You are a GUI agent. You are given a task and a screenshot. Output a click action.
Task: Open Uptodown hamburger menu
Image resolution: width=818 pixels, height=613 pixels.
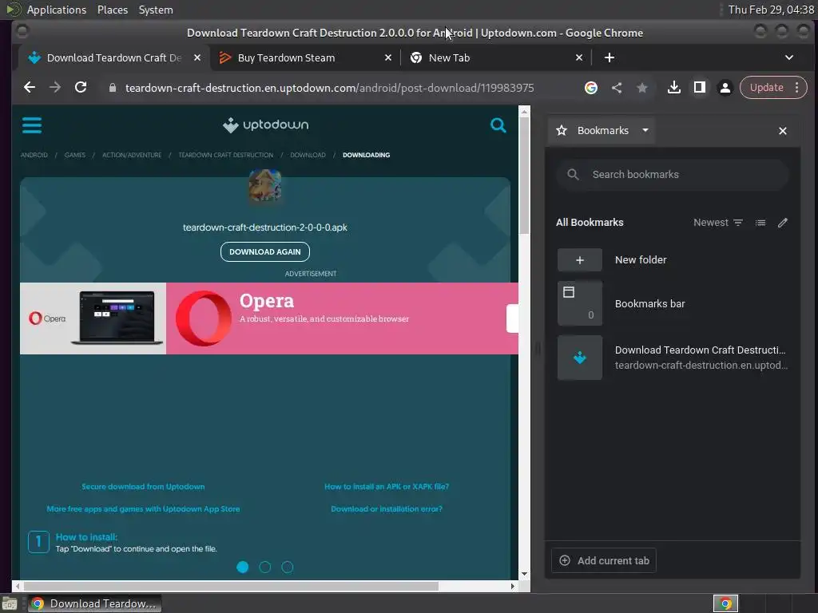32,125
